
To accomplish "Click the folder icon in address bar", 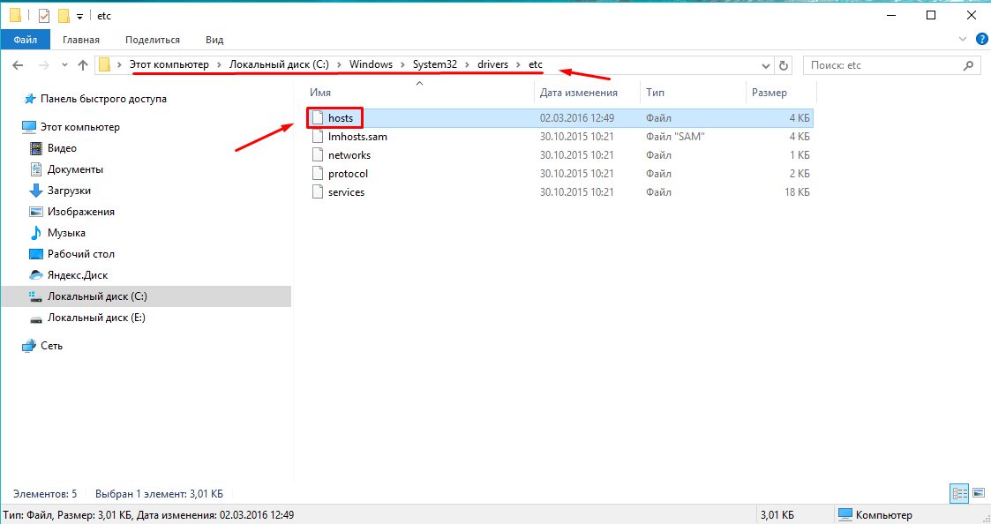I will point(105,64).
